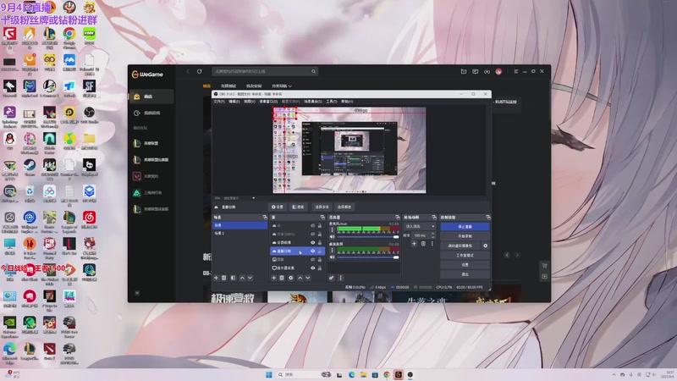Enable Studio Mode in OBS Controls
The image size is (677, 381).
click(x=465, y=256)
